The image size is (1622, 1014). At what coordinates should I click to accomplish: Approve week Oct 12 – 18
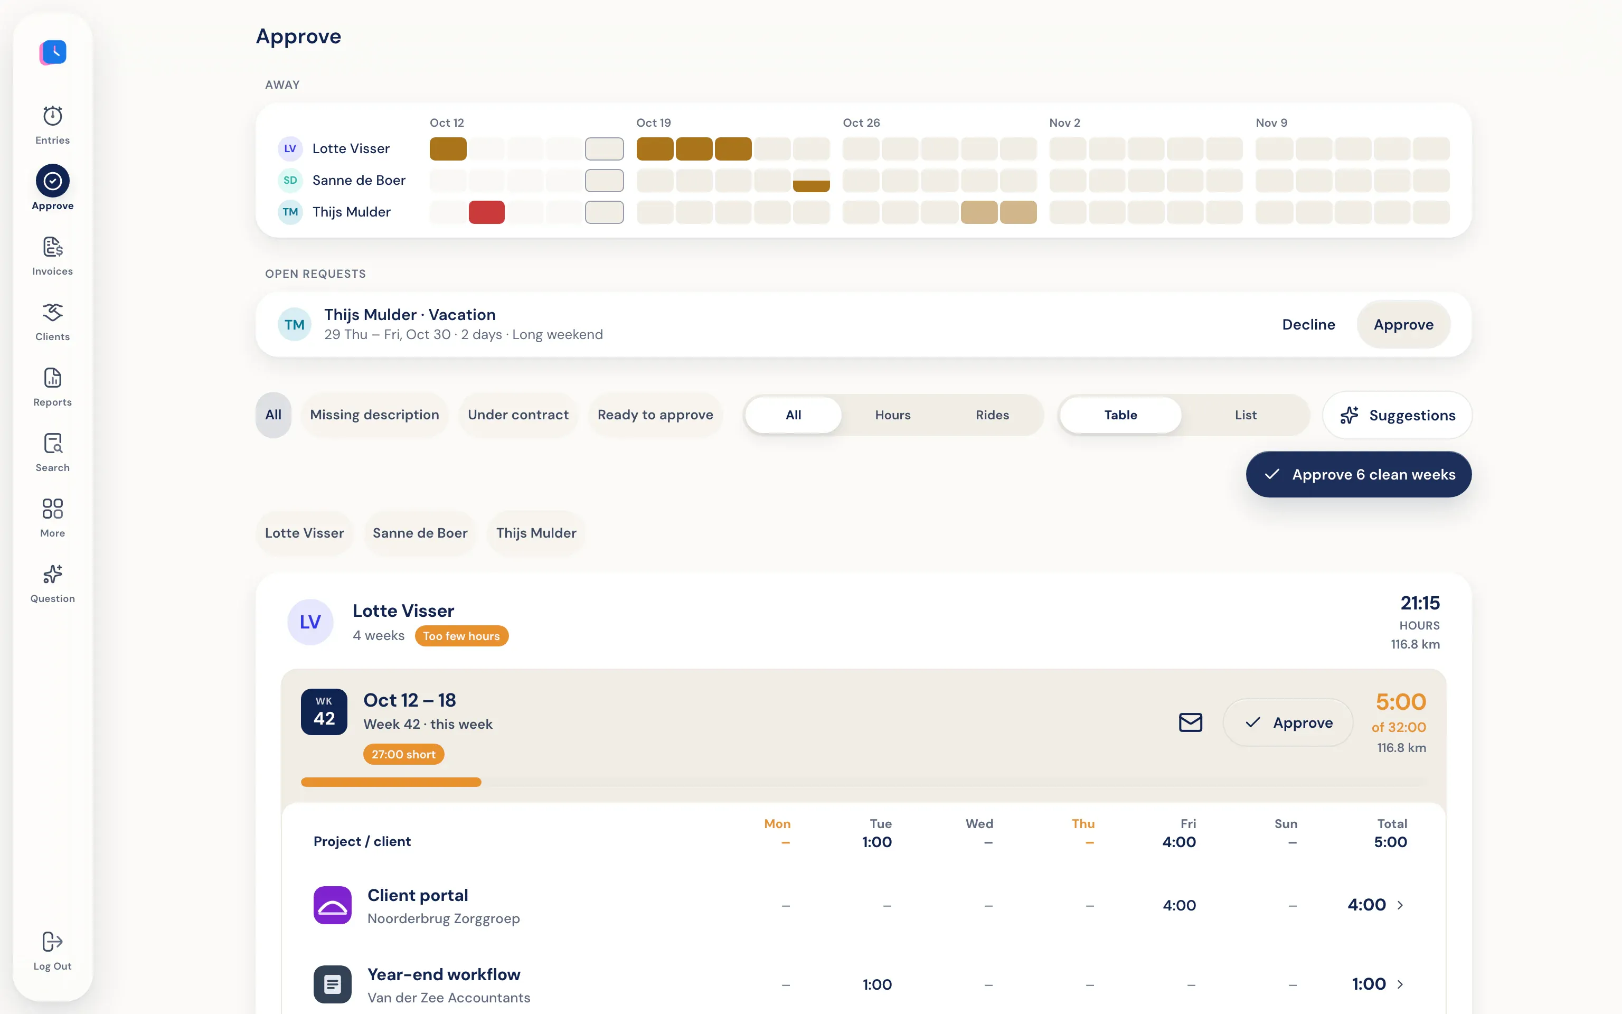pos(1288,722)
